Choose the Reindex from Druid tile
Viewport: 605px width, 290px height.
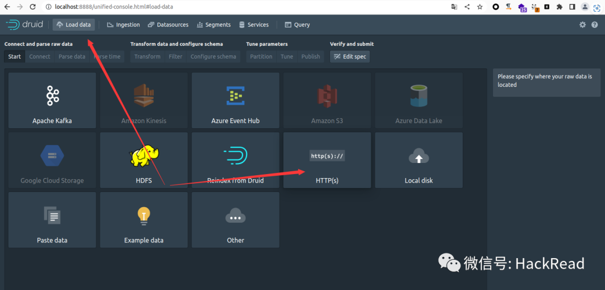click(x=235, y=160)
